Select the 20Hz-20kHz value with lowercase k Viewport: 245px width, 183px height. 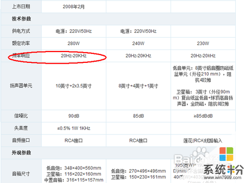[x=203, y=56]
